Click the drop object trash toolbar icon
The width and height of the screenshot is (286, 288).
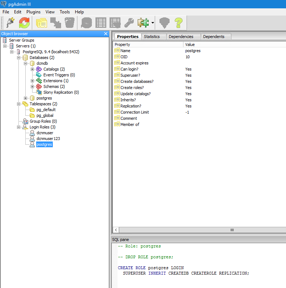[x=70, y=22]
